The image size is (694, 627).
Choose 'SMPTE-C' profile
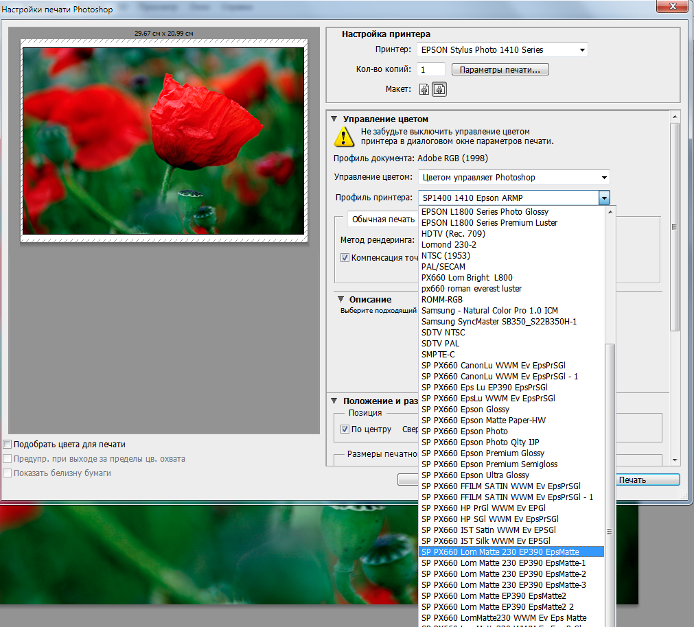[x=511, y=354]
